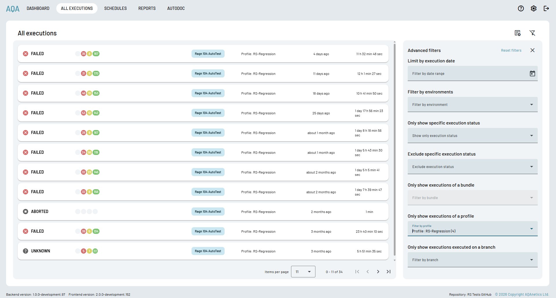This screenshot has width=556, height=298.
Task: Expand the Filter by environment dropdown
Action: [x=472, y=104]
